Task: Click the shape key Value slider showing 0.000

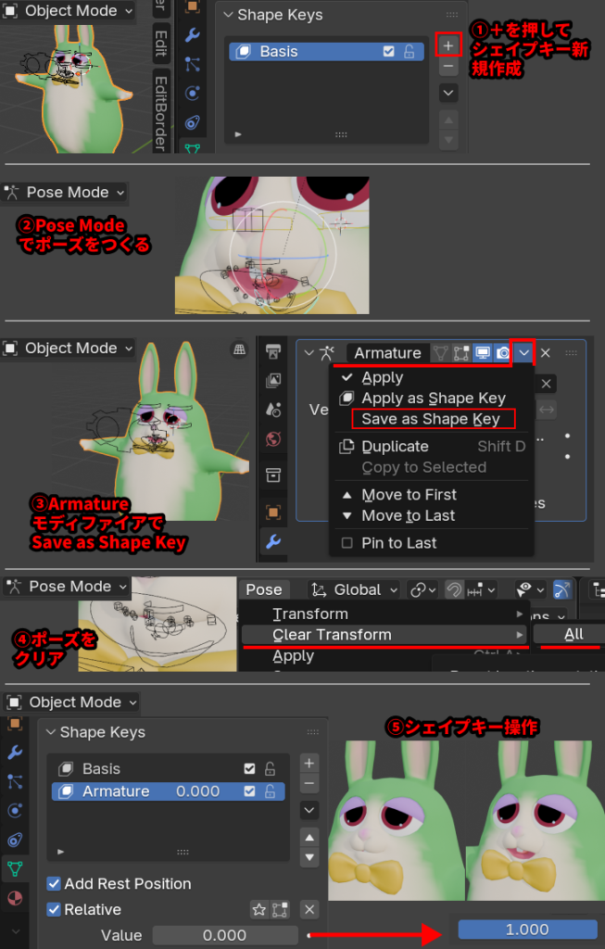Action: tap(224, 935)
